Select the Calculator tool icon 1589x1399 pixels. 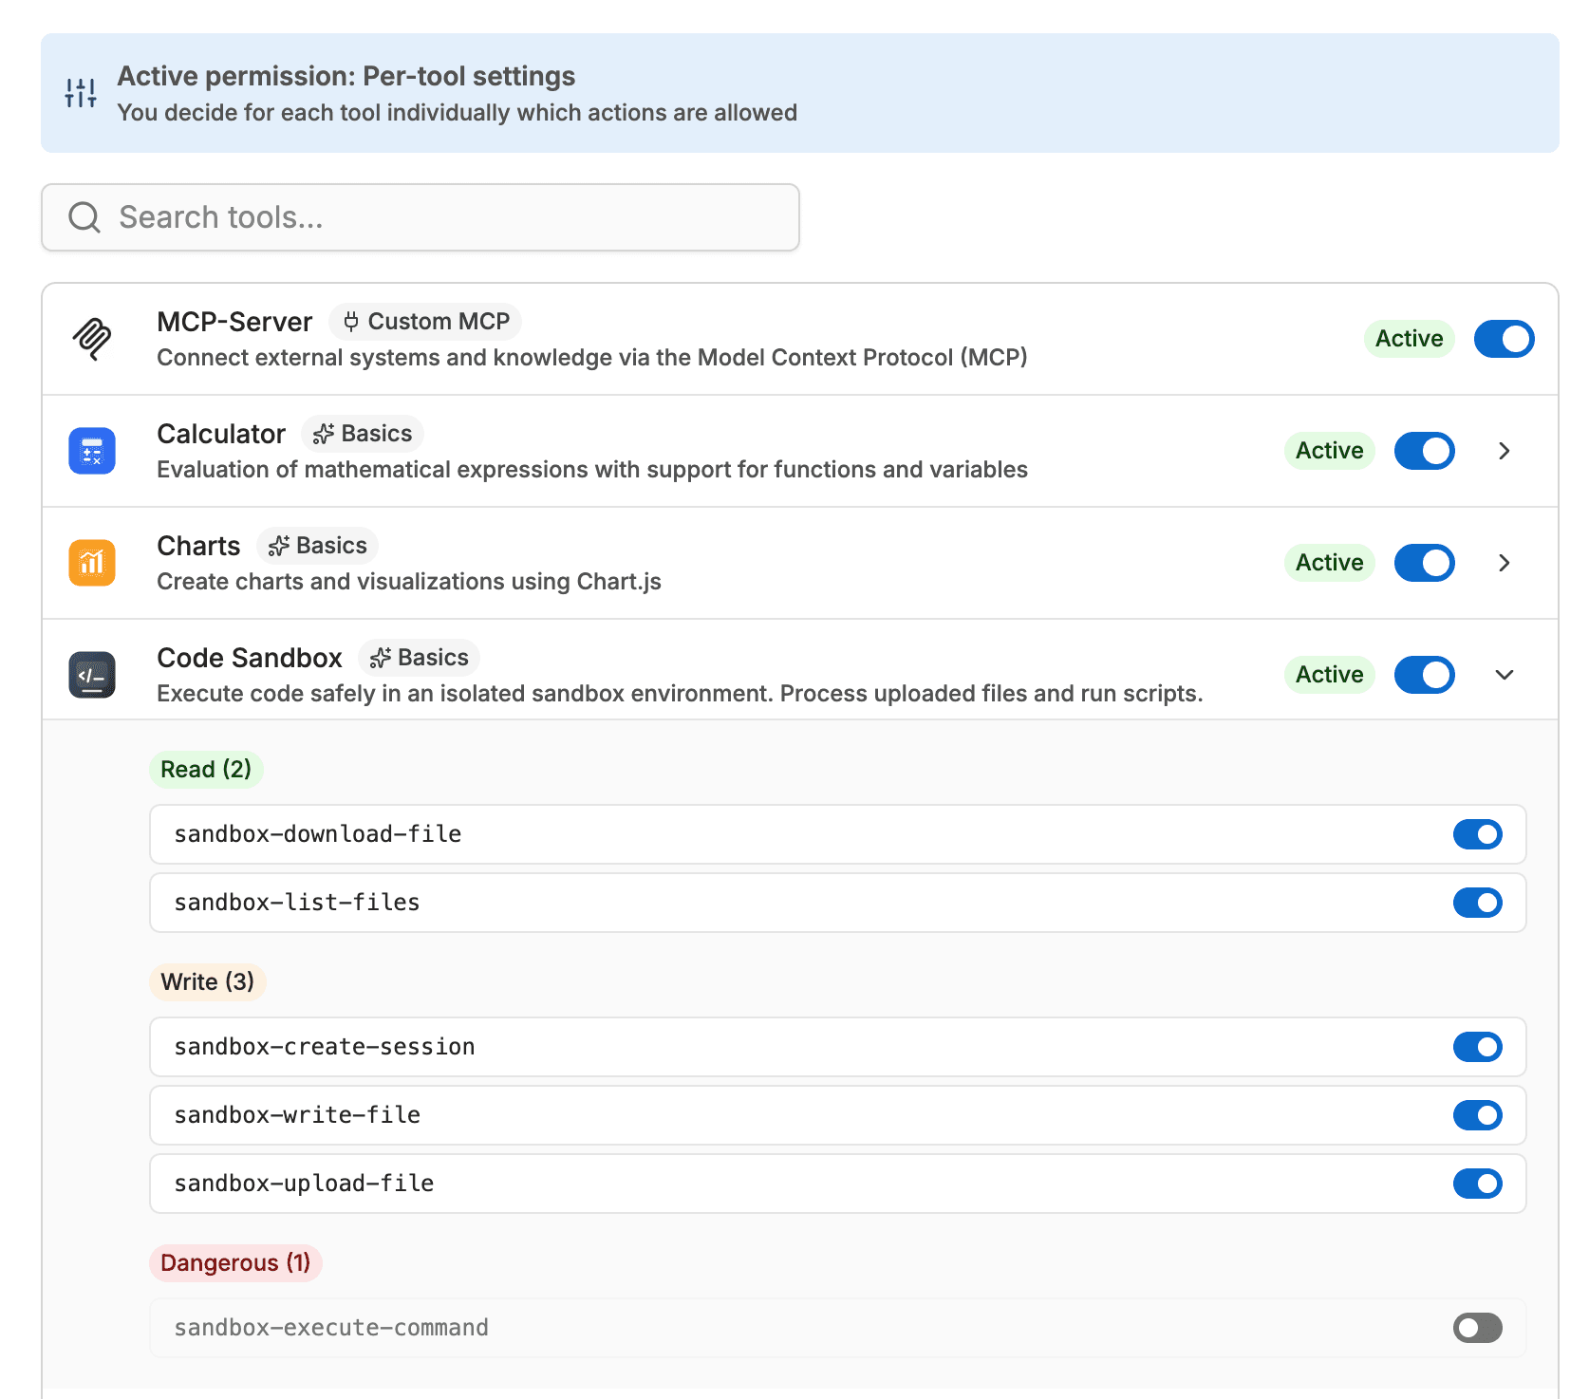tap(91, 451)
